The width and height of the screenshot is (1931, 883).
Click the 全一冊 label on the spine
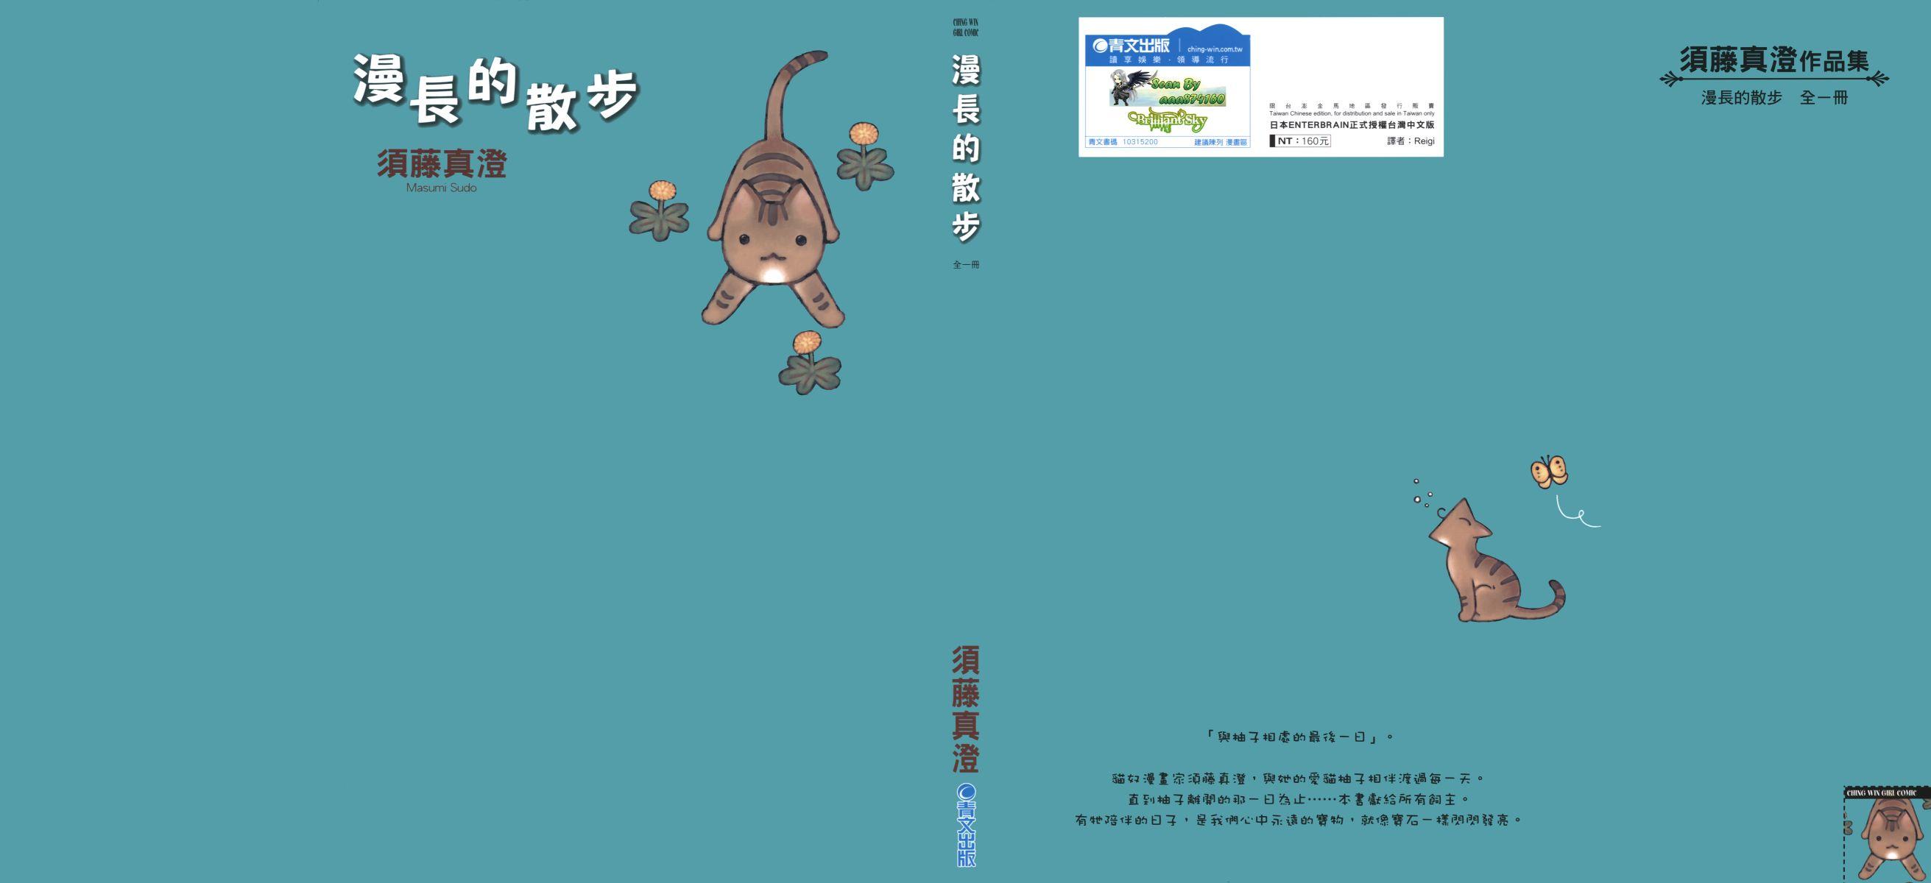[966, 265]
